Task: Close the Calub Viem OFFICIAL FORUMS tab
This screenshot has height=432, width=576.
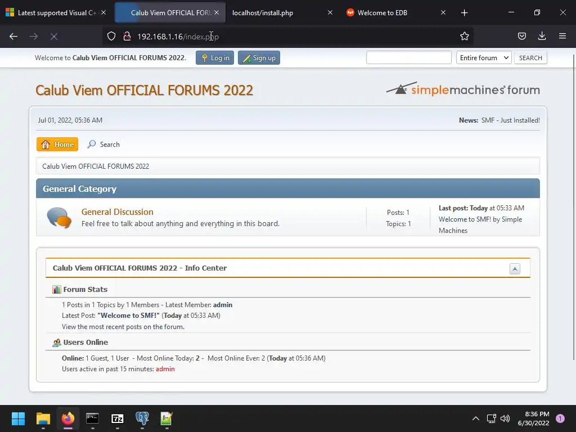Action: click(x=217, y=12)
